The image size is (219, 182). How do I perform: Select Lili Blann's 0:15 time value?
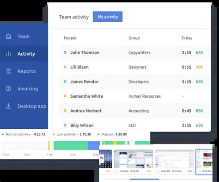pos(187,67)
